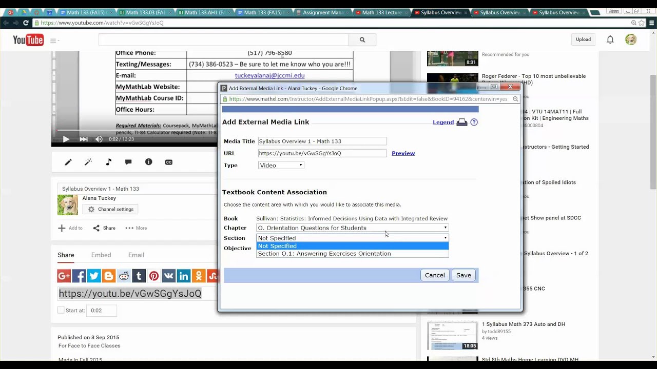Image resolution: width=657 pixels, height=369 pixels.
Task: Mute the video volume
Action: [x=99, y=139]
